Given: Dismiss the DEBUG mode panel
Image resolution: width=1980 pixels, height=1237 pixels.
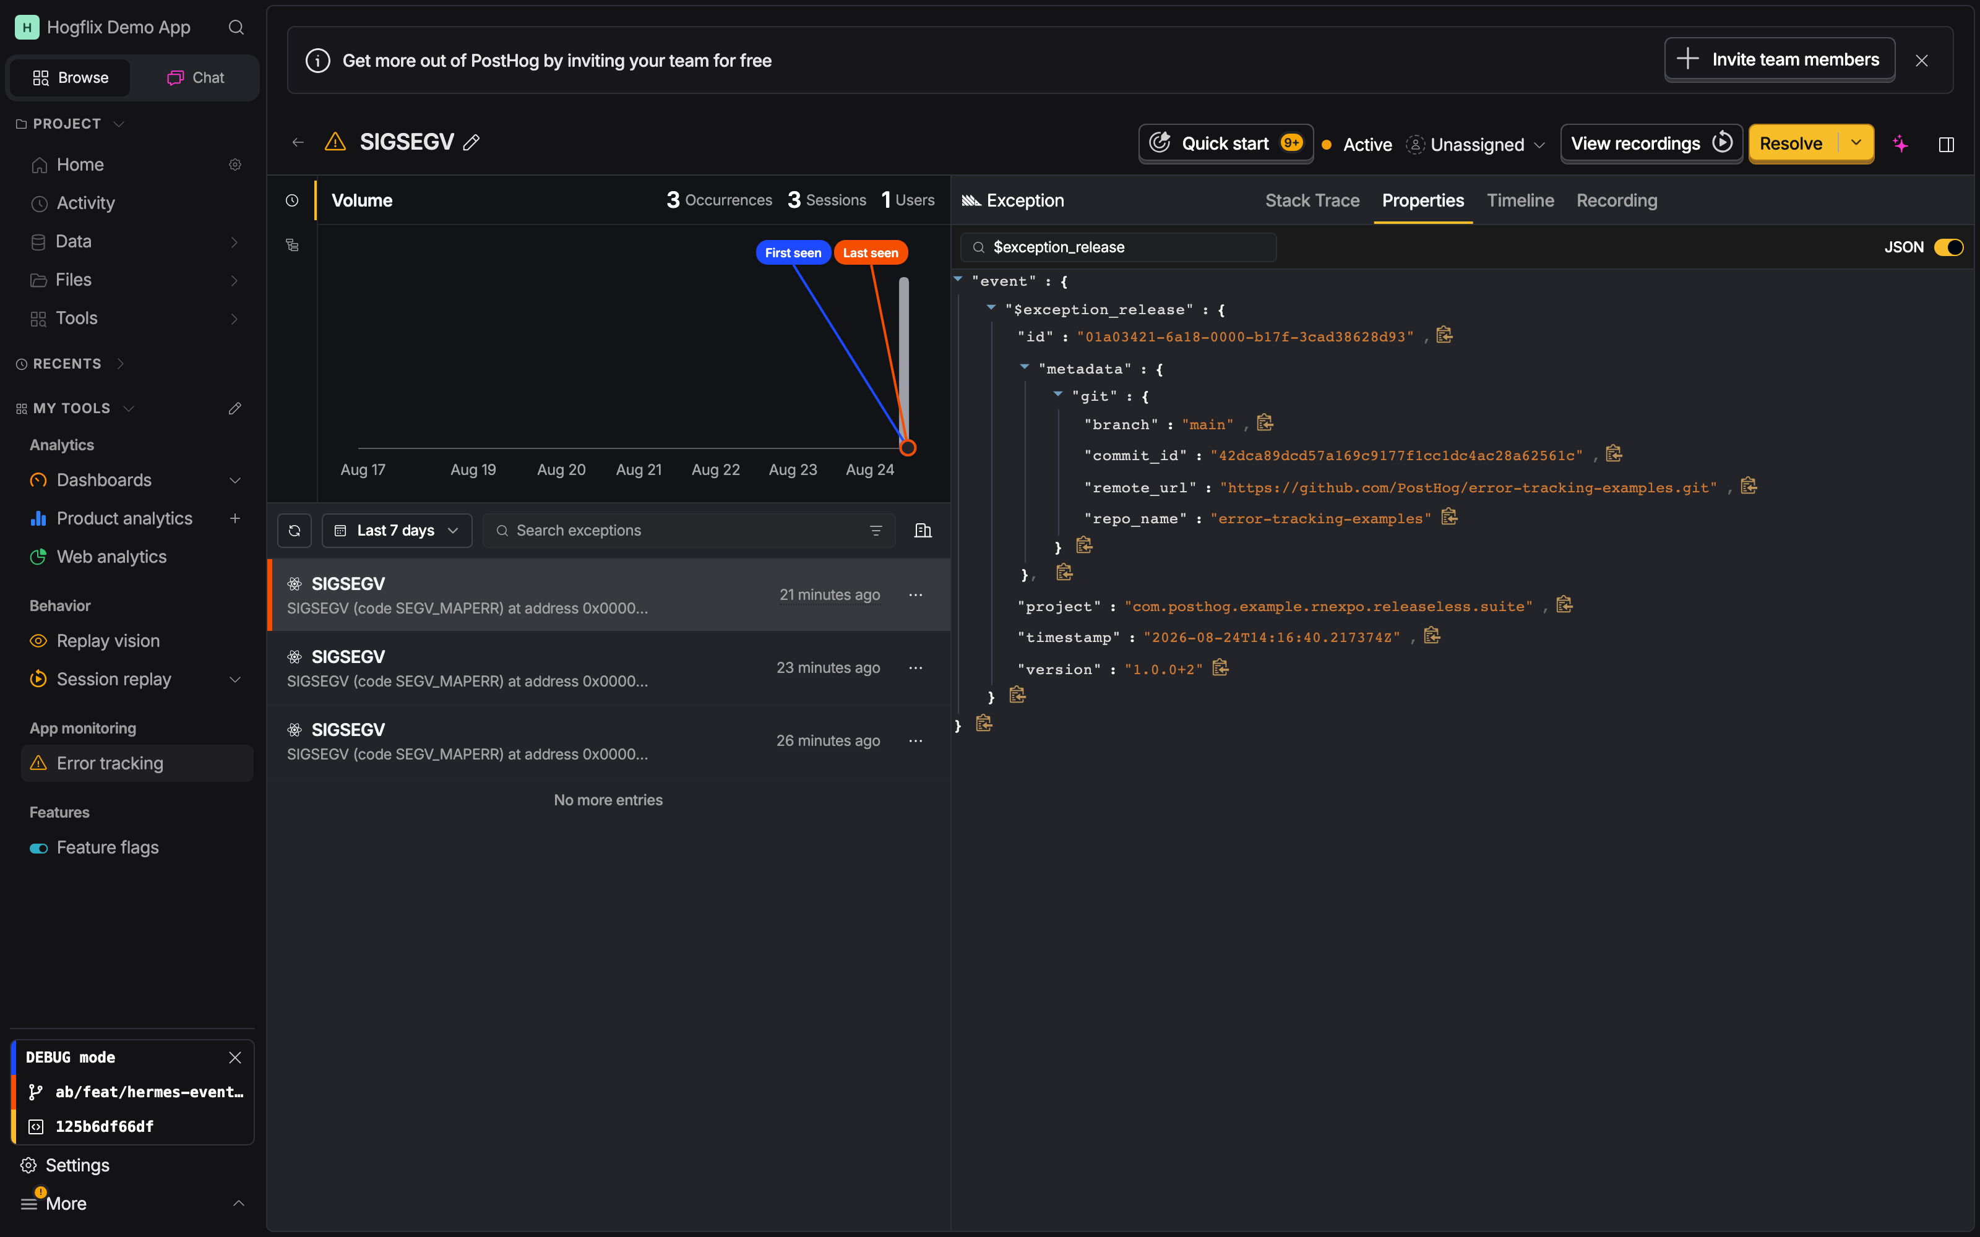Looking at the screenshot, I should [235, 1057].
